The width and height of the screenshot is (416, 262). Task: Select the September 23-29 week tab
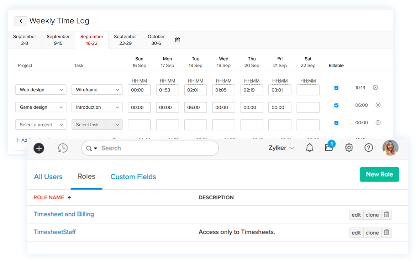pos(125,40)
